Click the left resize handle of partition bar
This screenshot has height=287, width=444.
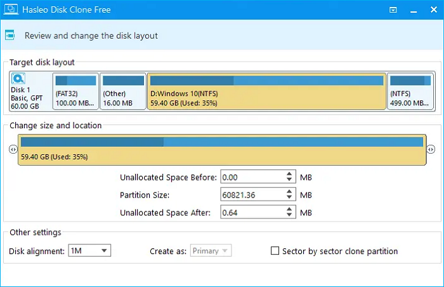pyautogui.click(x=13, y=149)
